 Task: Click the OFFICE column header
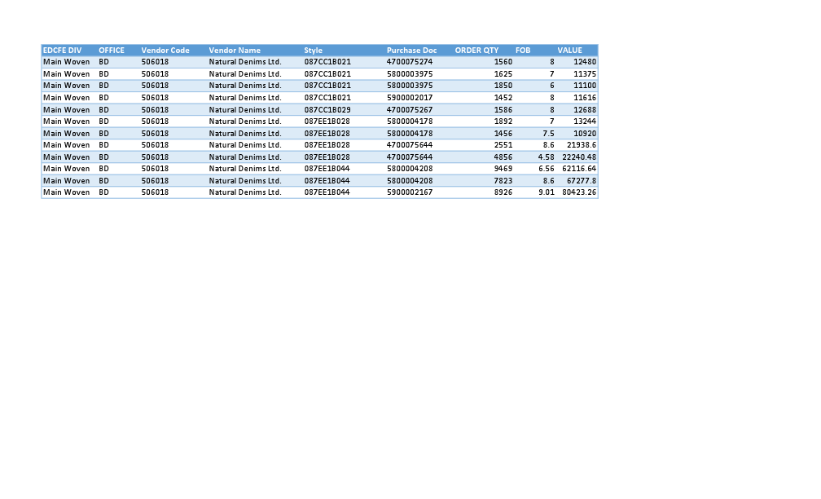point(111,50)
